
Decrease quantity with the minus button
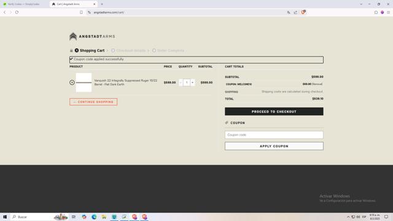pyautogui.click(x=181, y=82)
